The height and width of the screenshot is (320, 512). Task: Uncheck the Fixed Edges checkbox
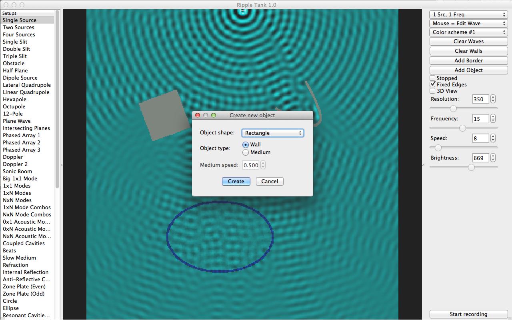[x=432, y=84]
